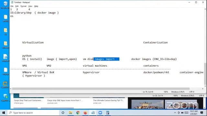The height and width of the screenshot is (116, 207).
Task: Open 'Cargo ship ONE Apus loses' result
Action: click(x=65, y=100)
